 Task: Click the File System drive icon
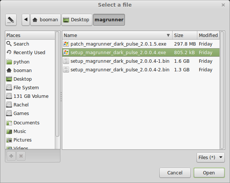coord(9,88)
